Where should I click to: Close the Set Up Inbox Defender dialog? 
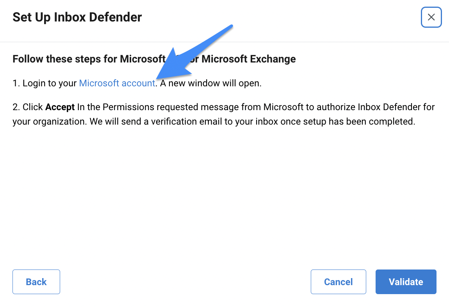(x=431, y=17)
